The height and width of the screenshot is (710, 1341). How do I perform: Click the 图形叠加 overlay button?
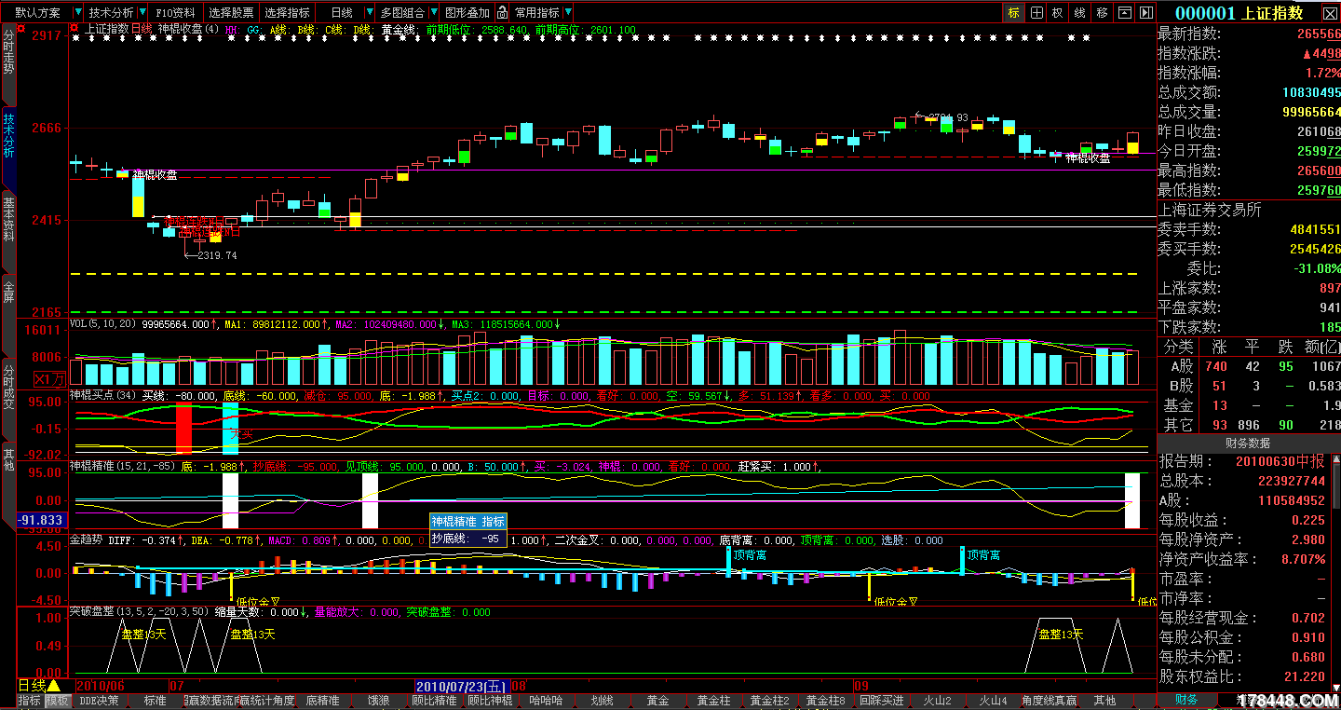point(467,13)
